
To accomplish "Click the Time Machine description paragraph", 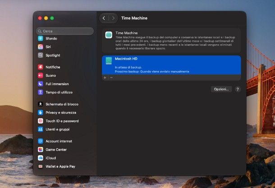I will point(175,43).
